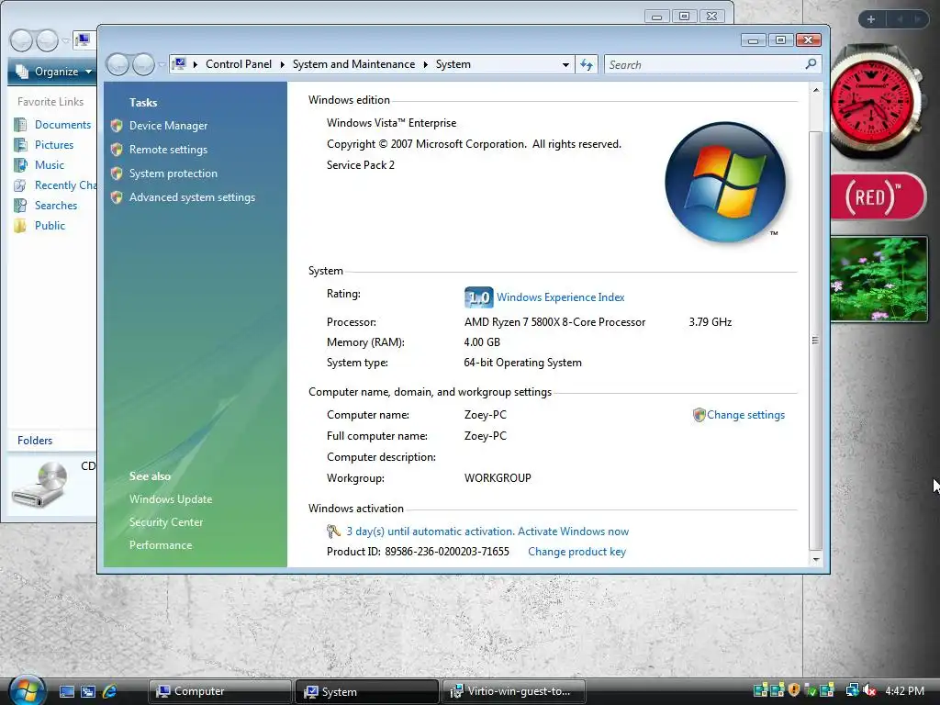Open Remote settings from Tasks
This screenshot has height=705, width=940.
tap(169, 150)
